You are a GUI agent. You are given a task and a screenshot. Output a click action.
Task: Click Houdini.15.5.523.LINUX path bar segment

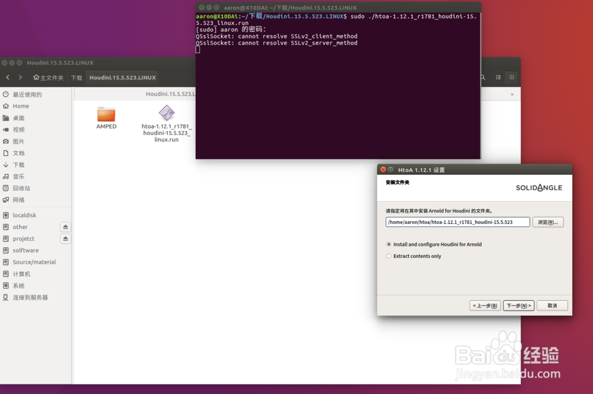click(123, 78)
